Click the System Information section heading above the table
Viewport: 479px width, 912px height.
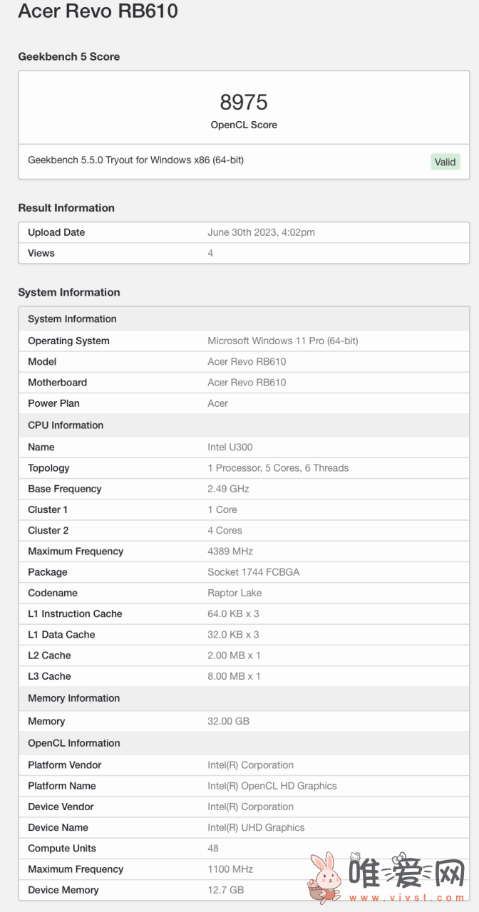(x=69, y=292)
